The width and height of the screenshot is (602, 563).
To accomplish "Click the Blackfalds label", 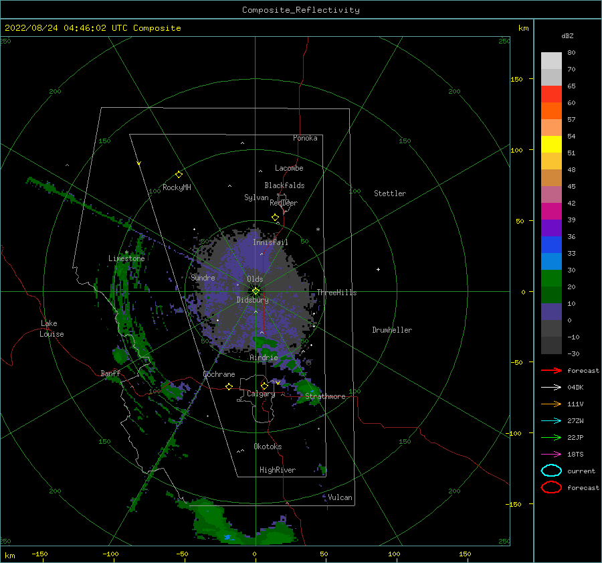I will (284, 185).
